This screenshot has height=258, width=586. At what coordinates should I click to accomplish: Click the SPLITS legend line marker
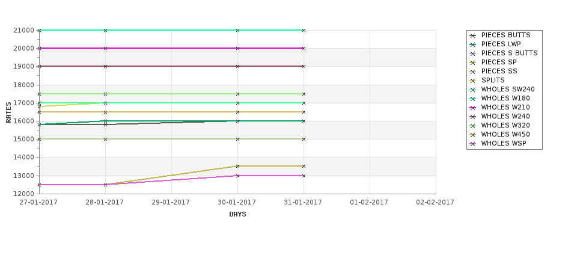473,81
